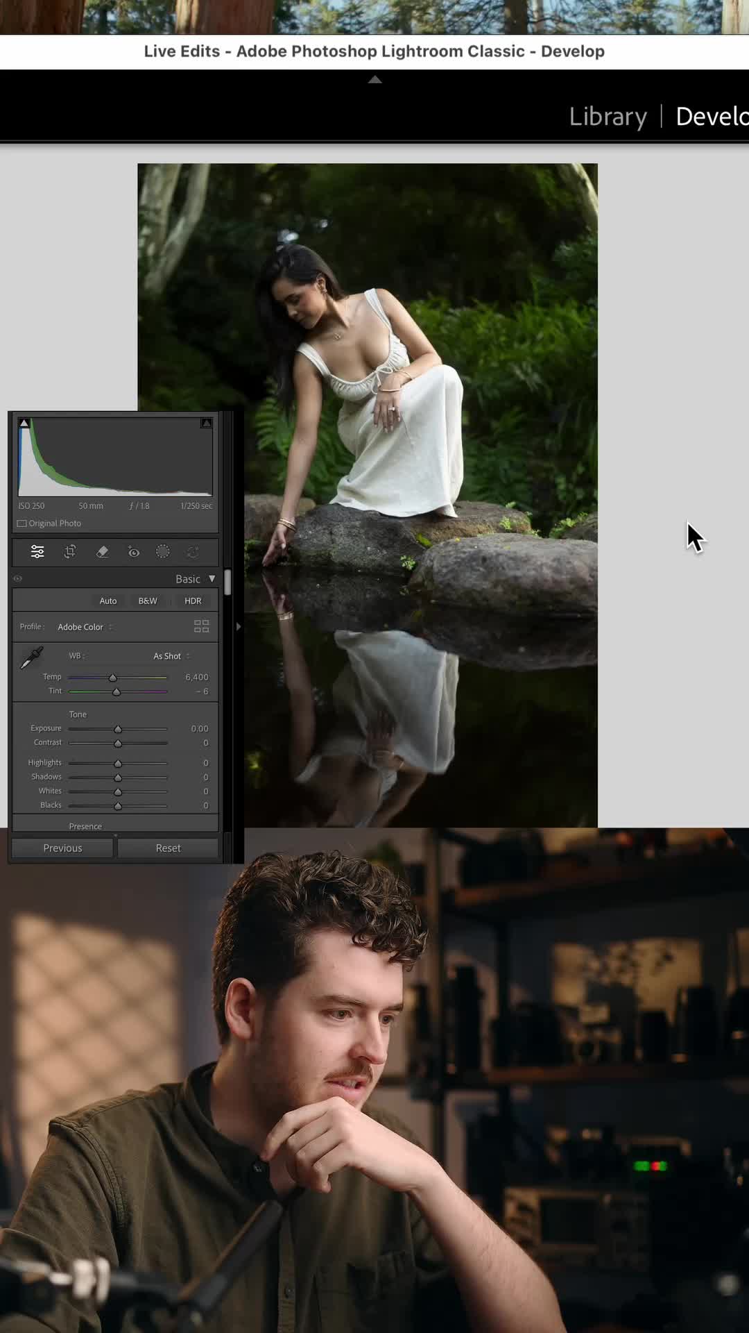Select the Red Eye correction tool
Screen dimensions: 749x1333
pos(134,552)
